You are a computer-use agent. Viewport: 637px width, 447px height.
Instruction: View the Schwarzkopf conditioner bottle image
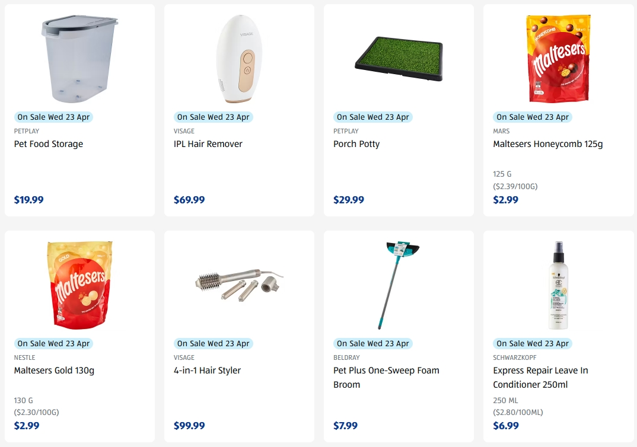pos(558,285)
